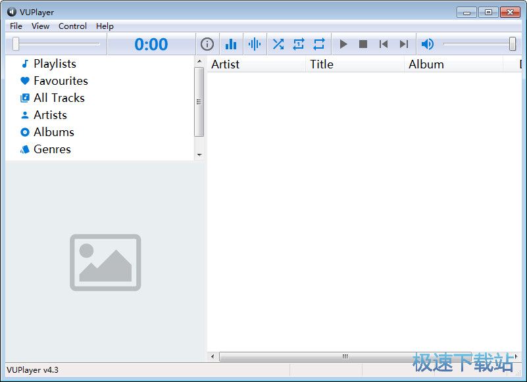Click the volume slider track
Screen dimensions: 527x382
(477, 44)
